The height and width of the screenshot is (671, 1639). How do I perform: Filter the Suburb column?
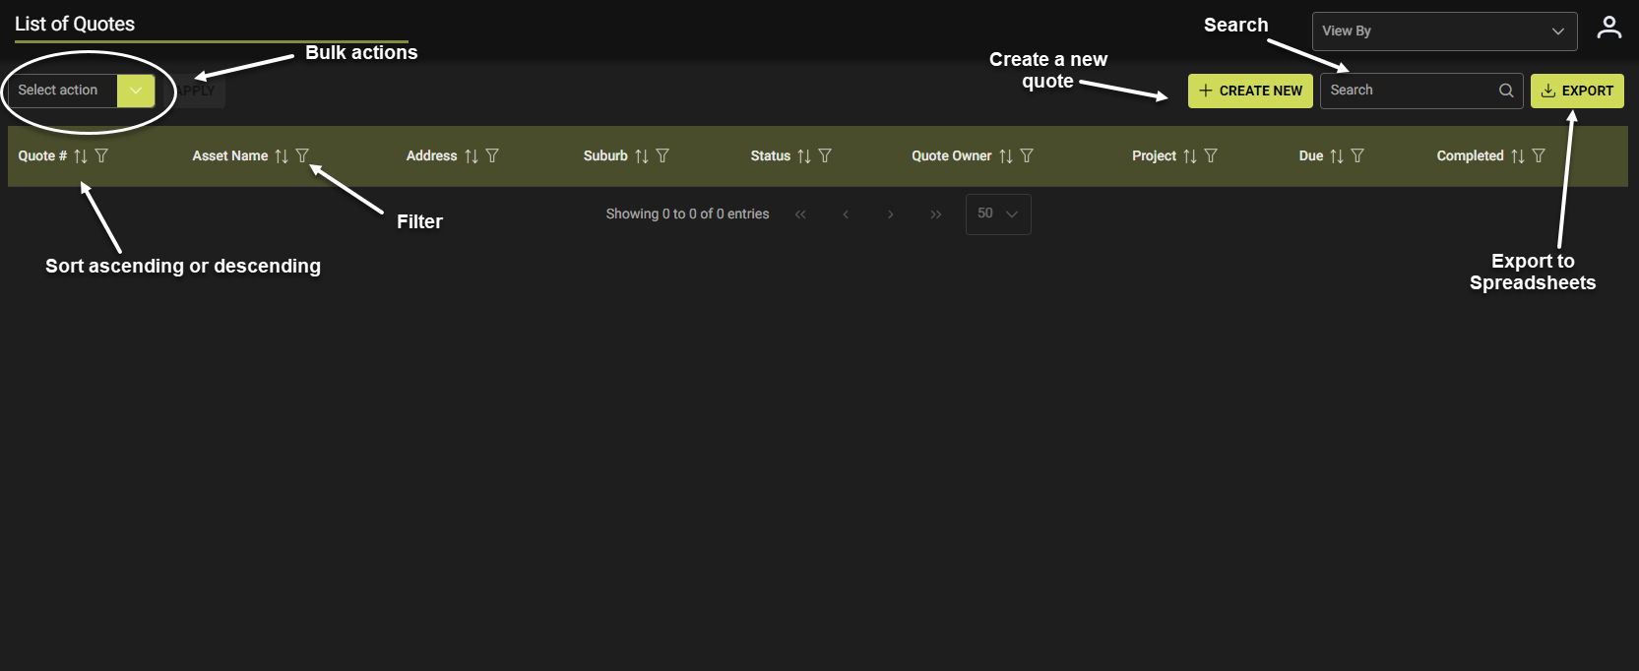[662, 155]
